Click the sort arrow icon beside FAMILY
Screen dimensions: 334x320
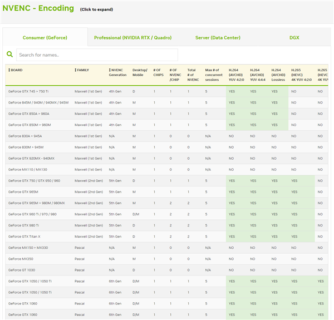pyautogui.click(x=76, y=70)
